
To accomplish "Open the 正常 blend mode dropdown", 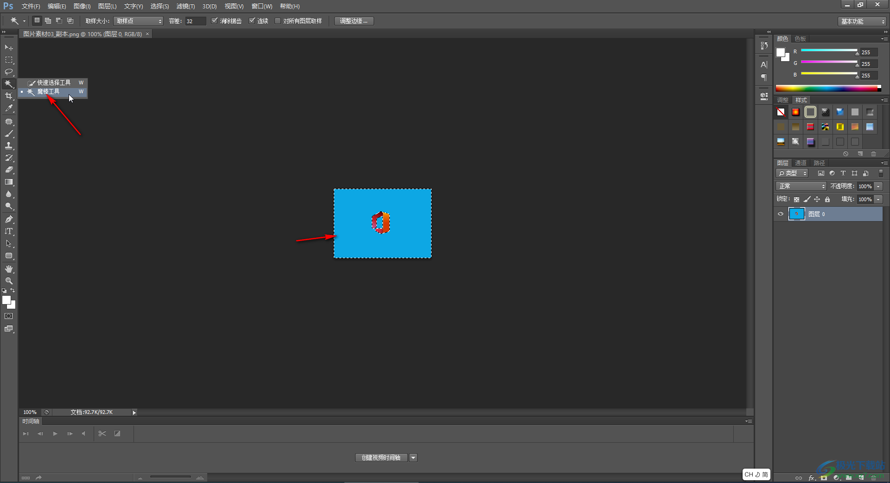I will [x=801, y=186].
